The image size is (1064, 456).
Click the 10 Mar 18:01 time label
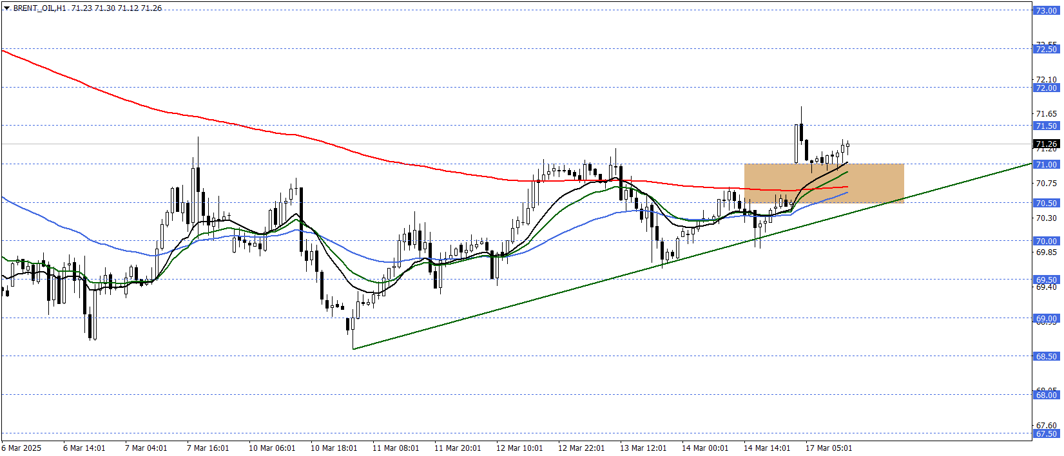click(334, 448)
